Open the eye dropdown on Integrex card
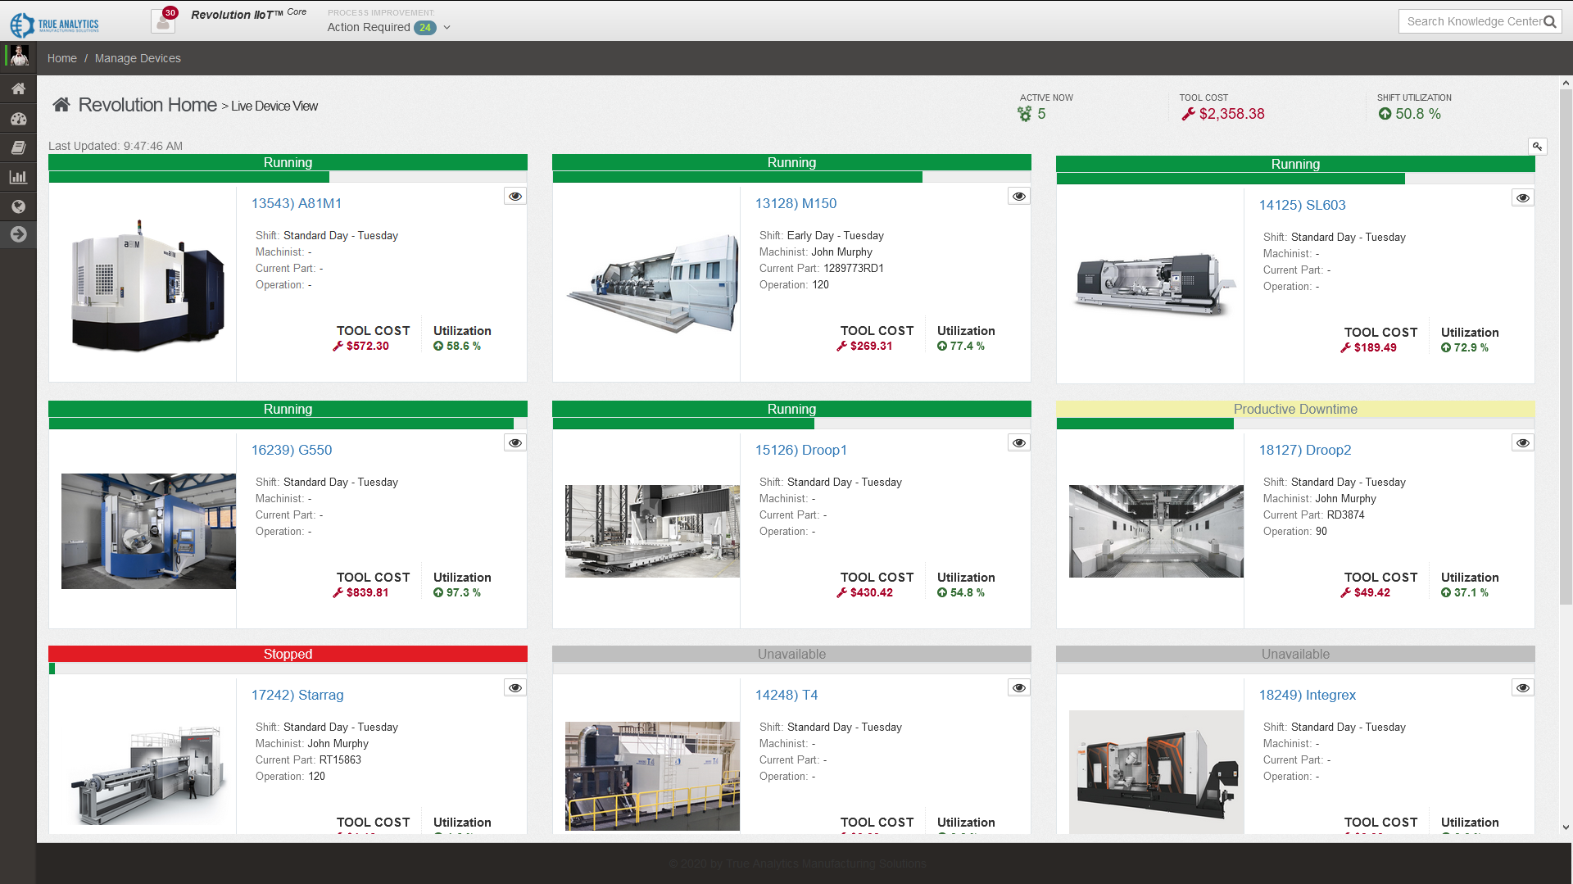1573x884 pixels. point(1522,687)
